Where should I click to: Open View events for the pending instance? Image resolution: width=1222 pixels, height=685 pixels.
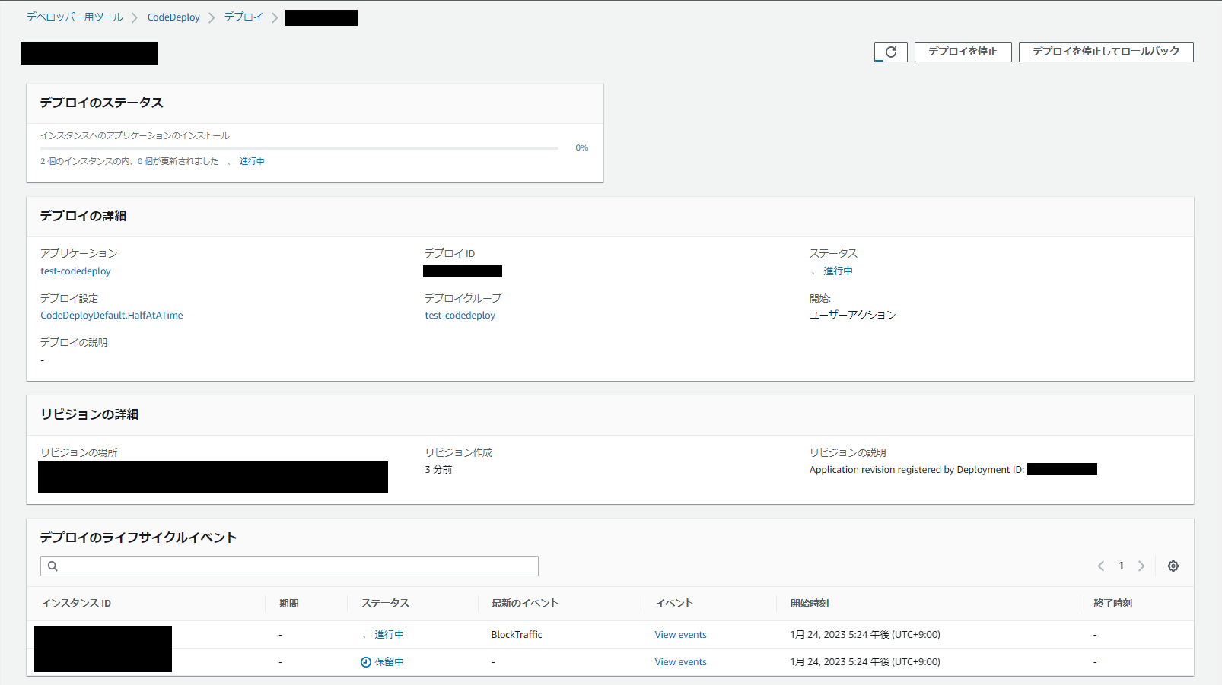(x=679, y=661)
